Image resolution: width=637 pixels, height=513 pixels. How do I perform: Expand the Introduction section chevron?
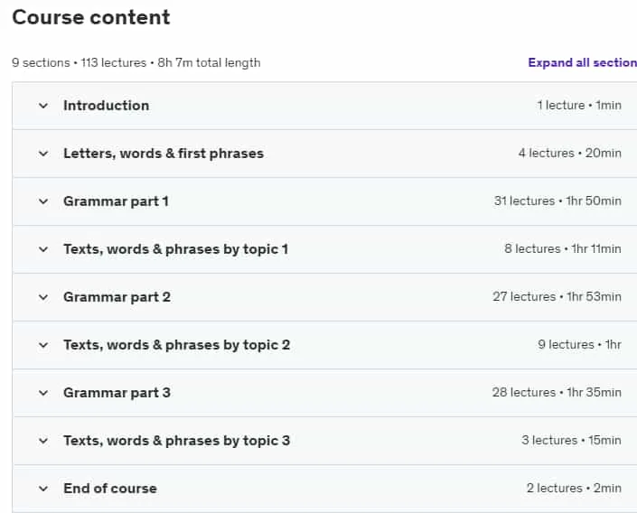43,106
